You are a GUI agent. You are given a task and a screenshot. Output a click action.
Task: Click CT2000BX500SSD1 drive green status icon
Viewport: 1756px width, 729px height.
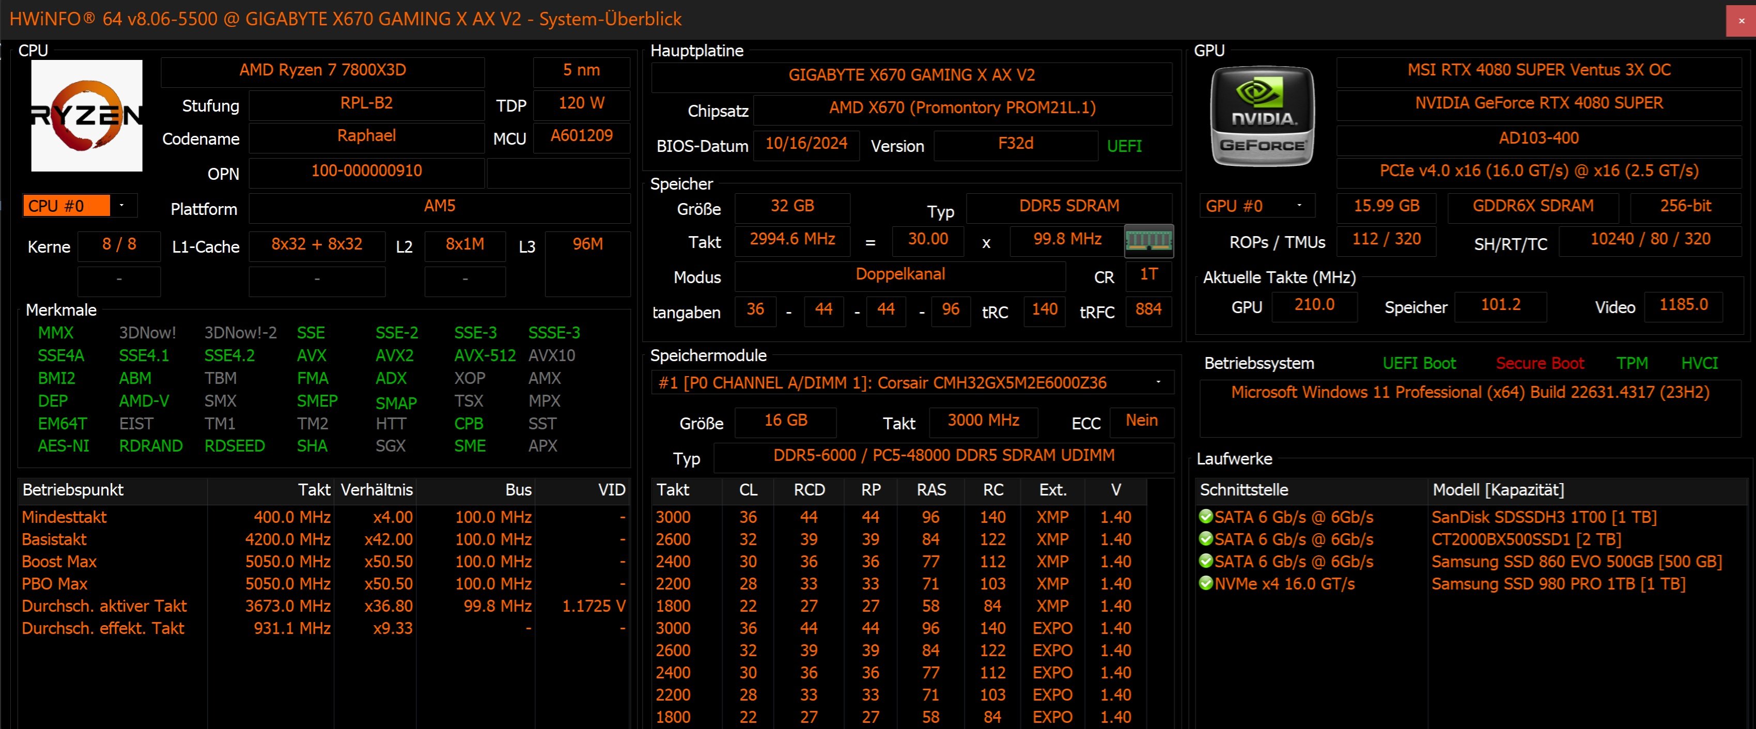pos(1205,539)
